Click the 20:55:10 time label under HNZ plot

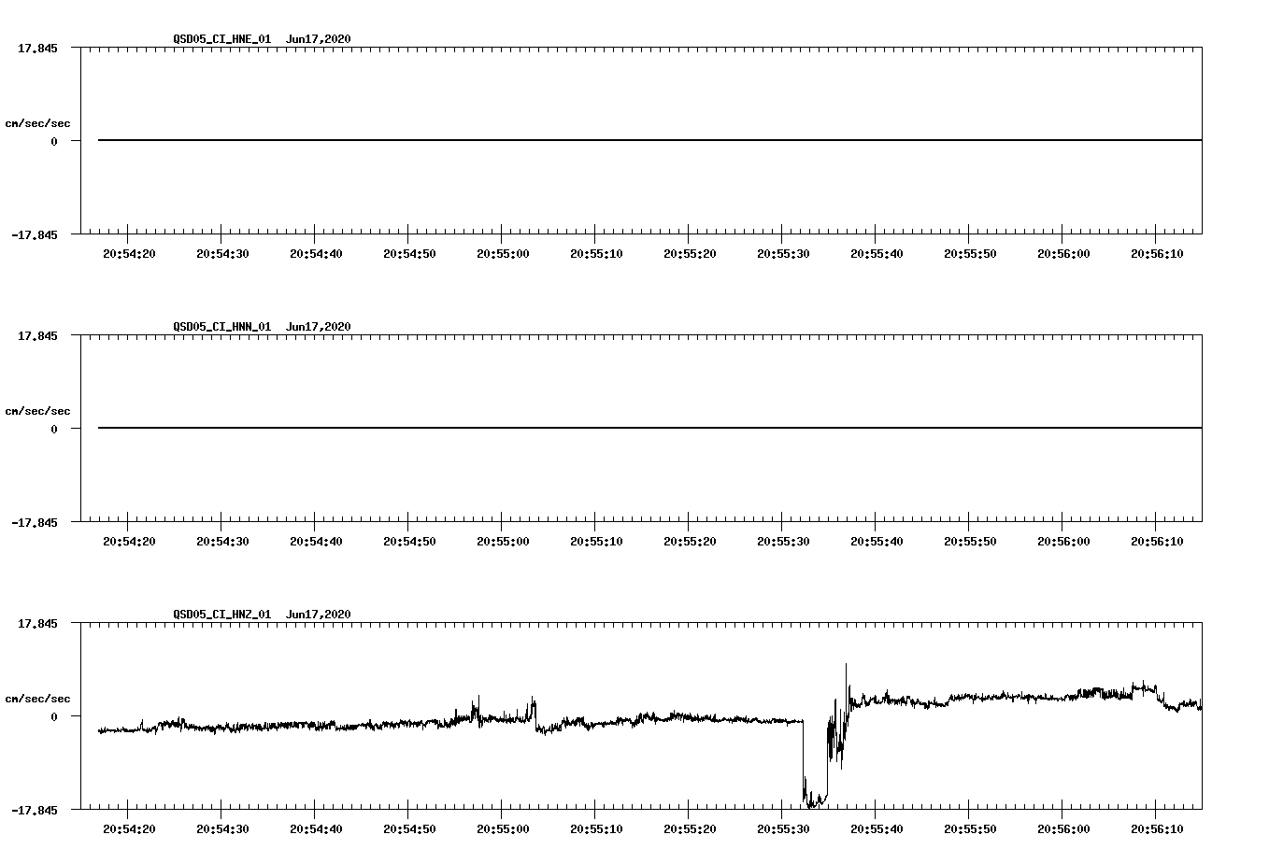click(596, 828)
